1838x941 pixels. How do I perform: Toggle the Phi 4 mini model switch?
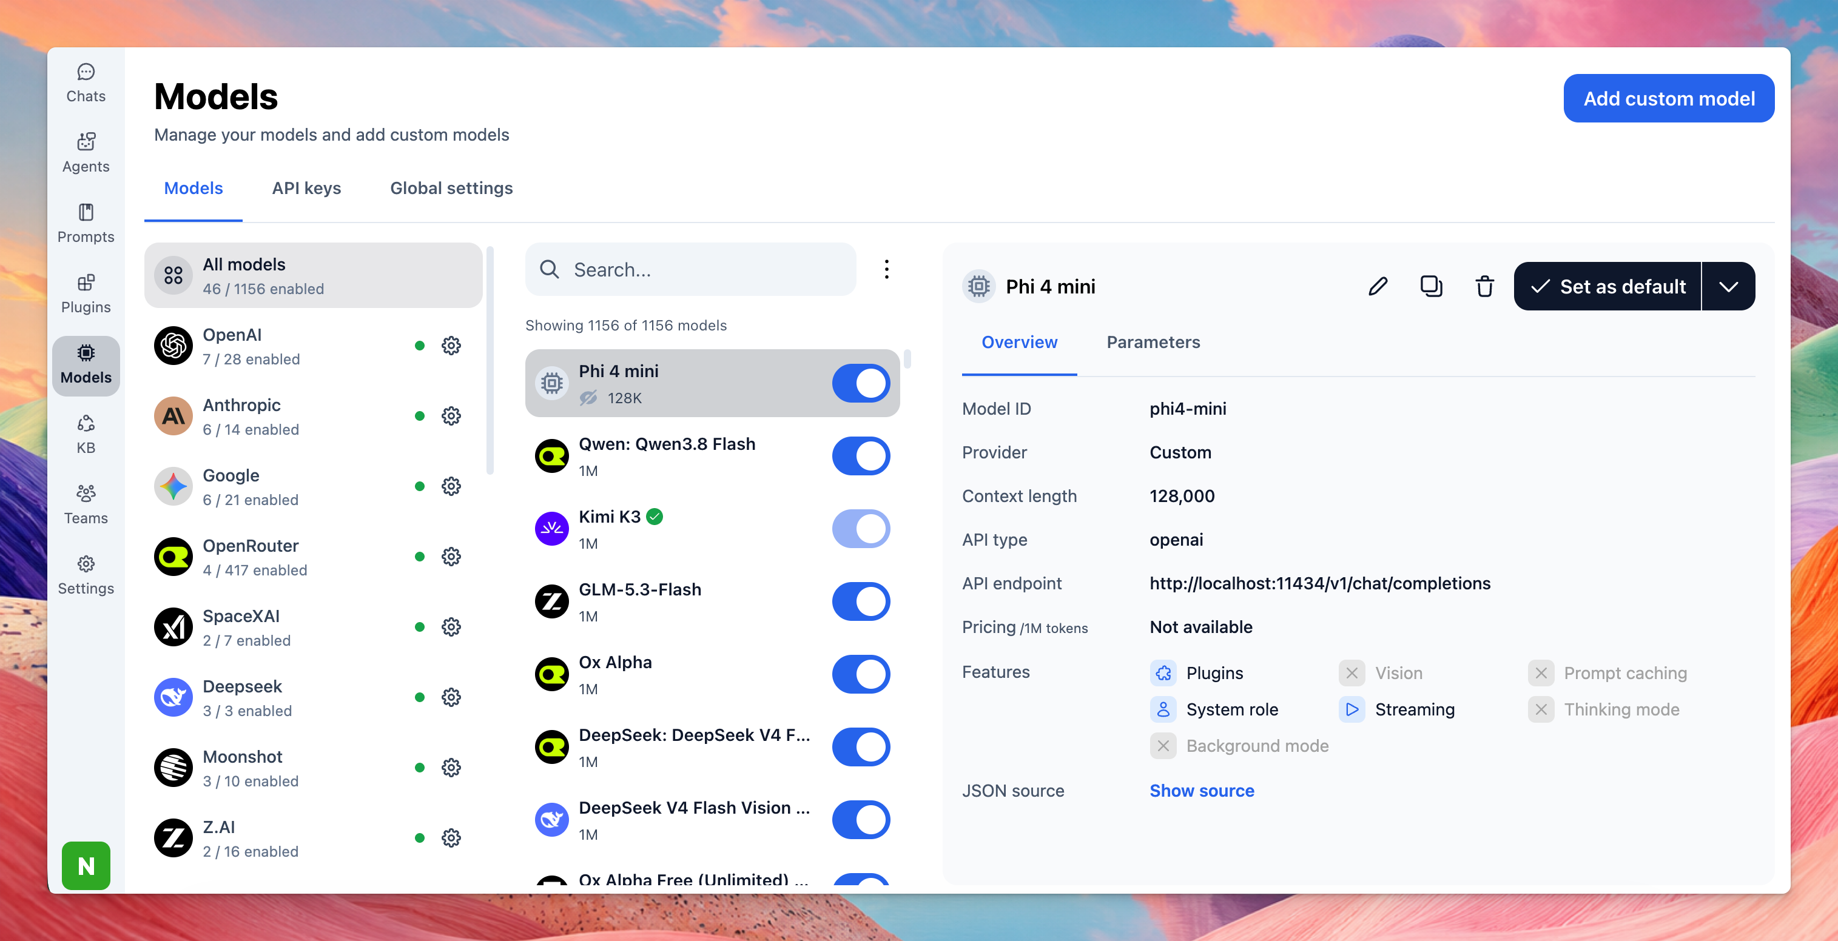pos(861,383)
